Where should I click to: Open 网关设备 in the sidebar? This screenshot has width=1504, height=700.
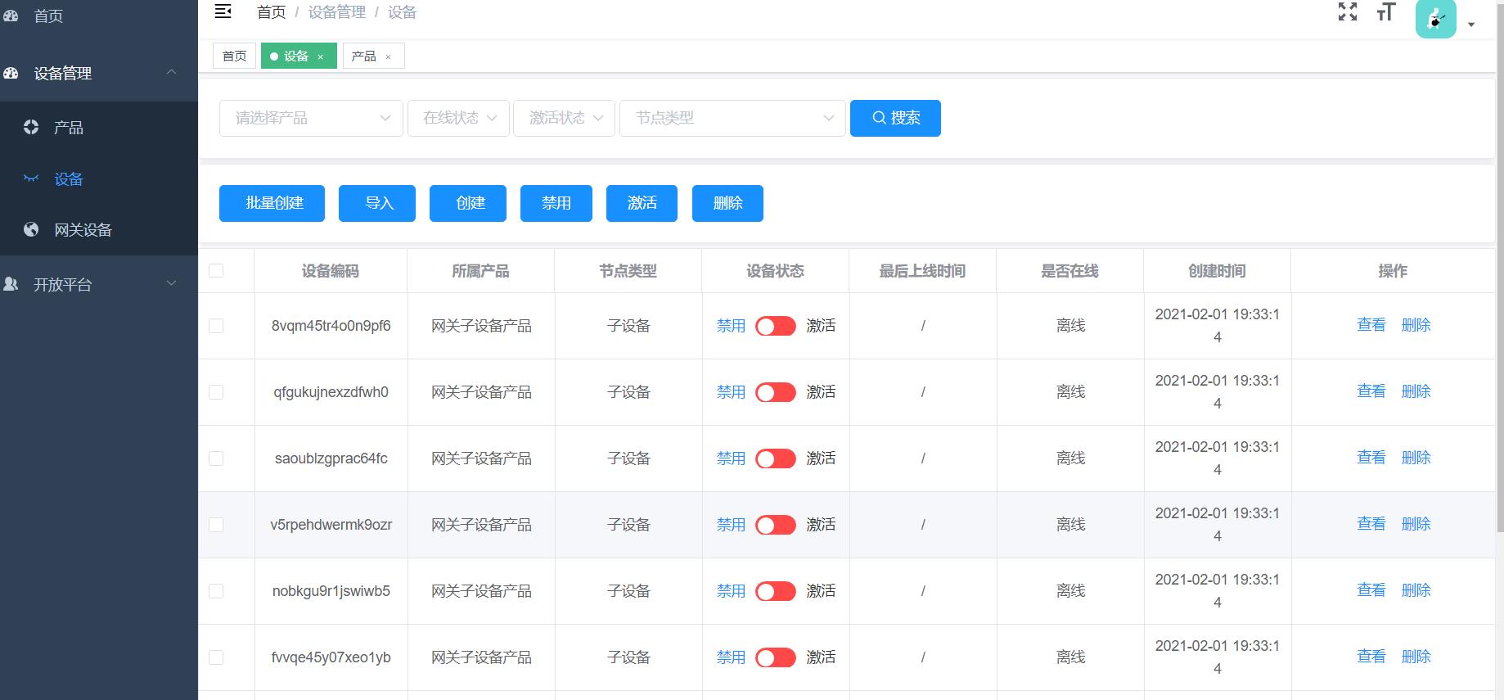tap(83, 230)
